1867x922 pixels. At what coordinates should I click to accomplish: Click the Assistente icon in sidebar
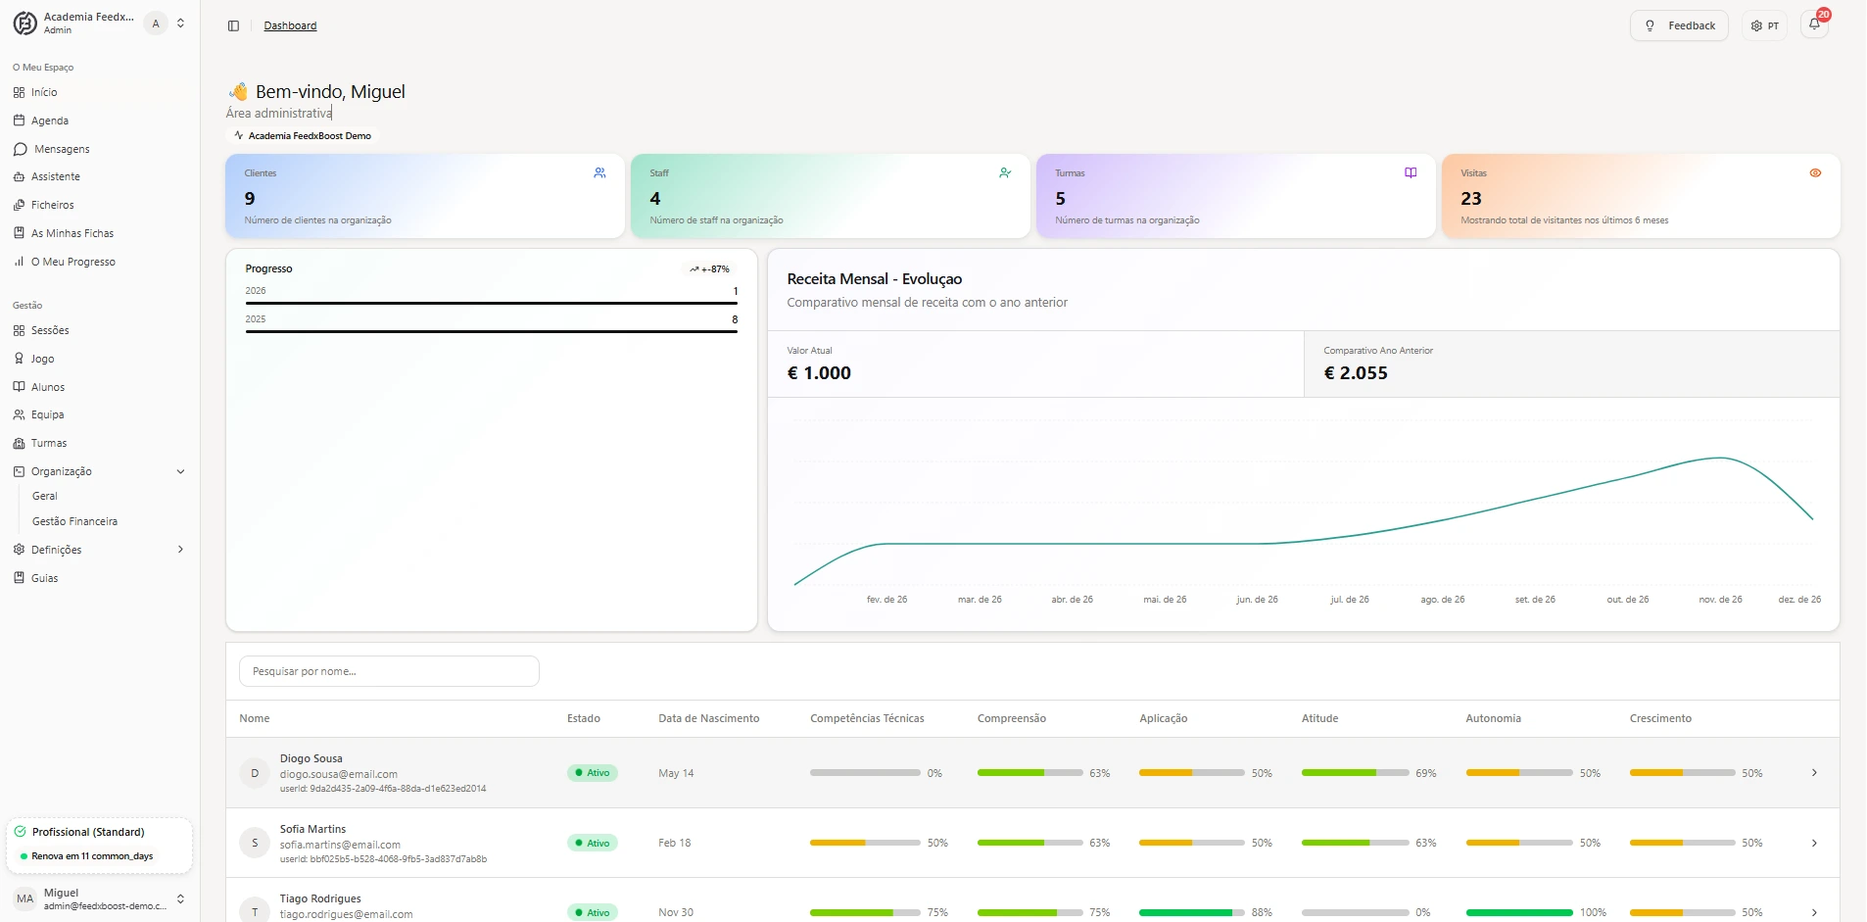coord(20,176)
